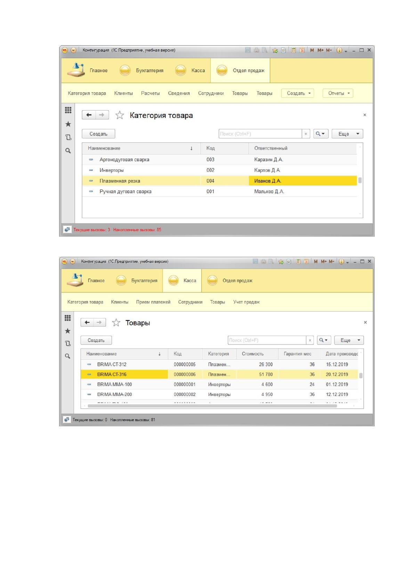414x586 pixels.
Task: Open the history icon in the Товары window sidebar
Action: click(68, 343)
